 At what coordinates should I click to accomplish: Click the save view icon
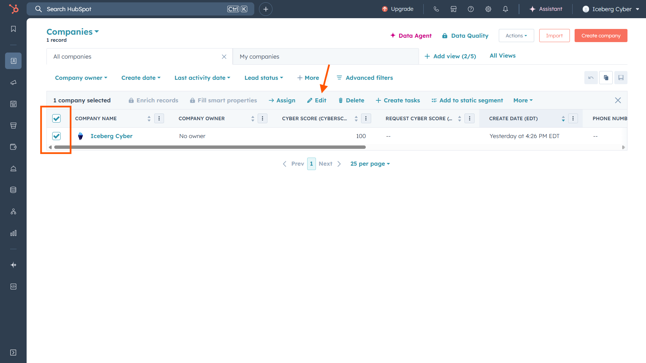[621, 78]
